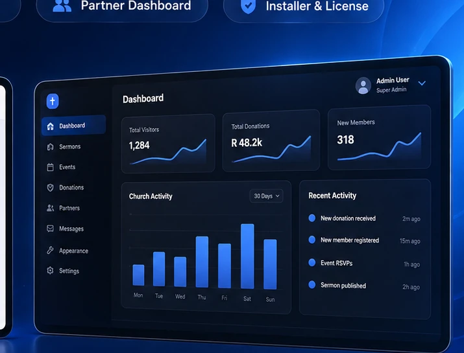
Task: Click the Total Visitors trend line chart
Action: (168, 152)
